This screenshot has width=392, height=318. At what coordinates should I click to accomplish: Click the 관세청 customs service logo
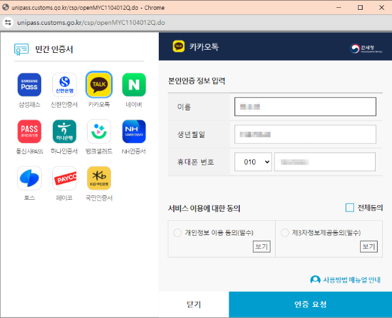point(366,48)
